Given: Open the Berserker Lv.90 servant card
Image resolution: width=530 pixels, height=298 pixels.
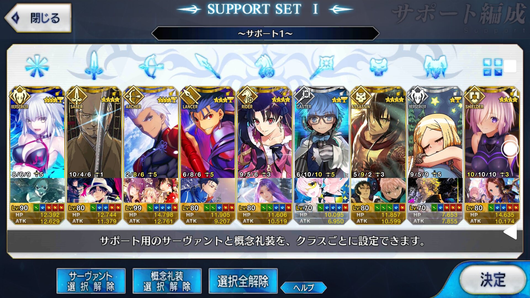Looking at the screenshot, I should coord(37,132).
